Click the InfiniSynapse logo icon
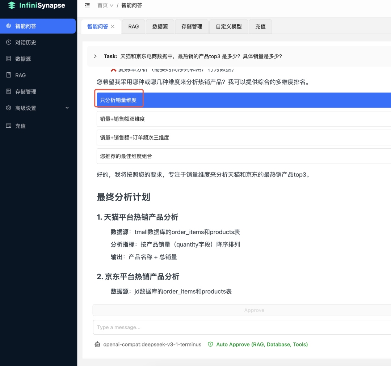The height and width of the screenshot is (366, 391). [12, 5]
